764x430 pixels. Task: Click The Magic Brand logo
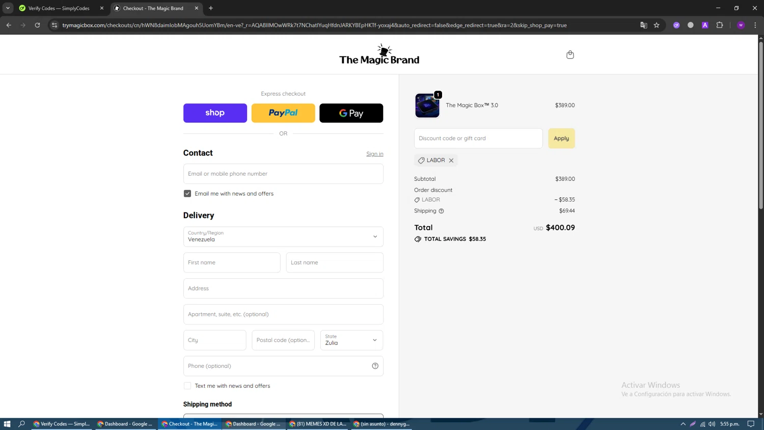[x=379, y=54]
